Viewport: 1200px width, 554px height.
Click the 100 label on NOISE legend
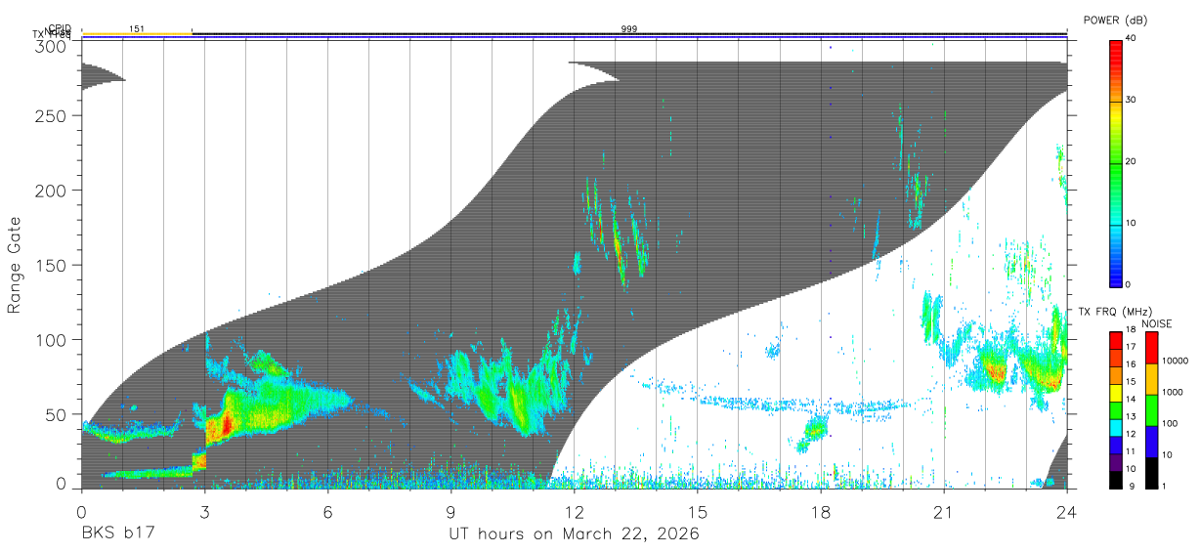click(x=1169, y=423)
